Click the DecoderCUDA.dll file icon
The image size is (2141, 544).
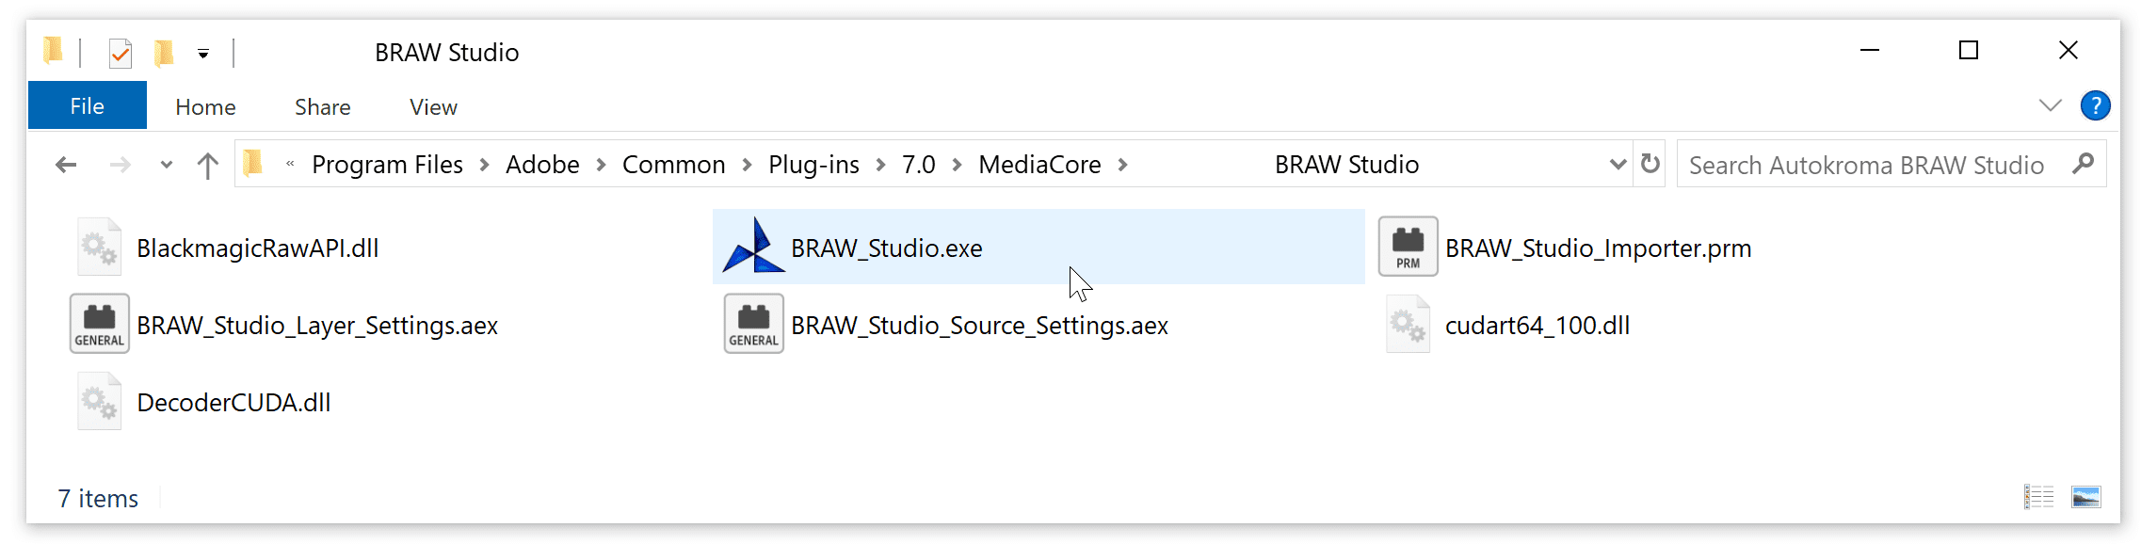(99, 402)
